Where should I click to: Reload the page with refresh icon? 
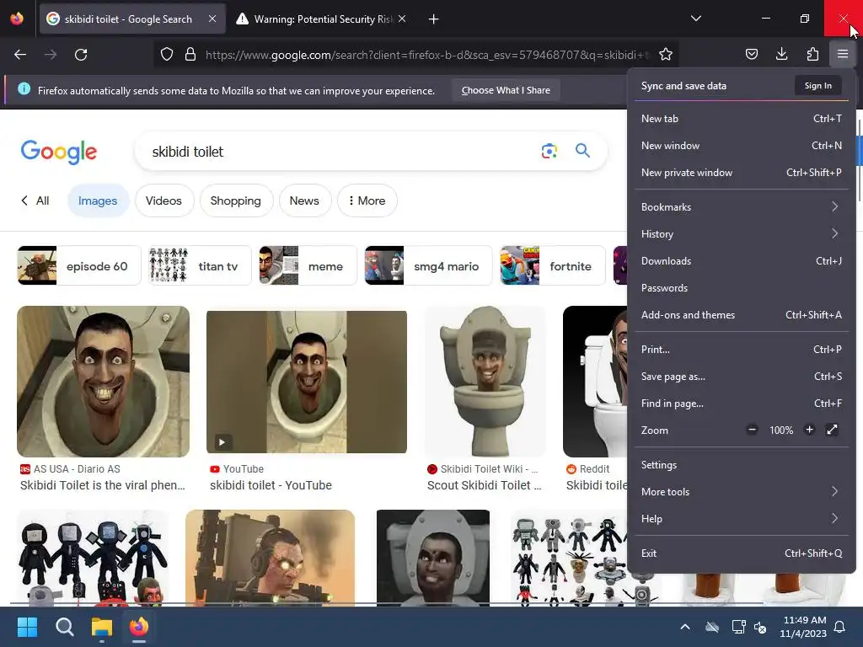pos(81,55)
